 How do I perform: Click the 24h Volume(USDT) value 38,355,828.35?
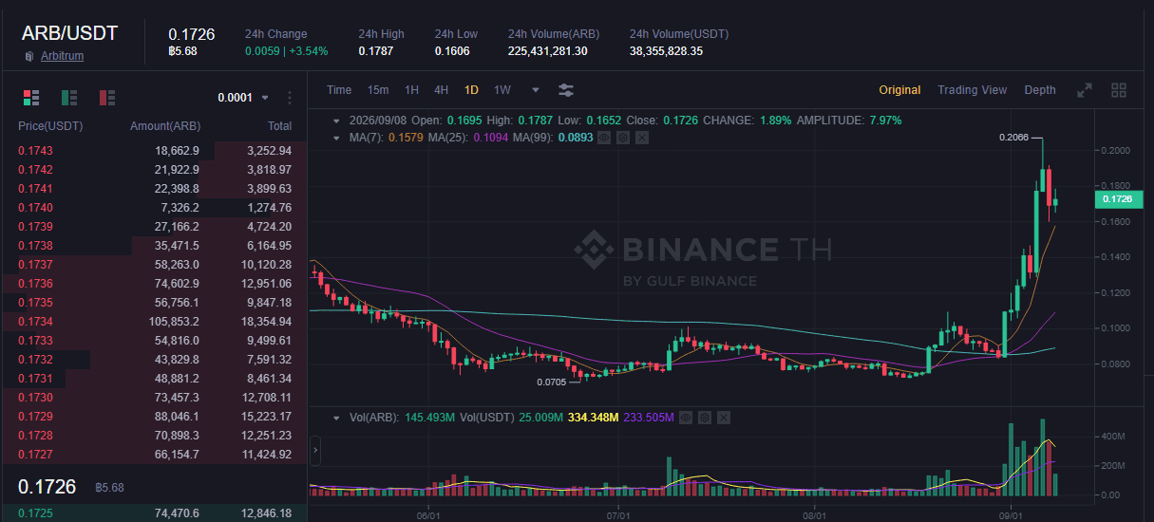pyautogui.click(x=666, y=51)
